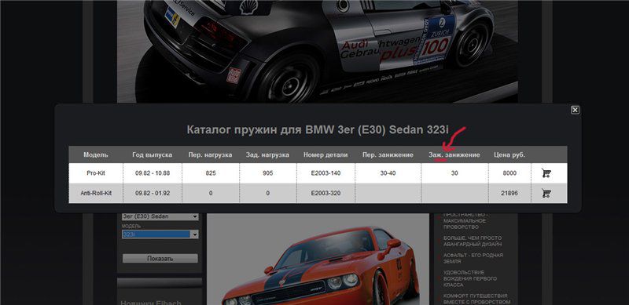Select part number E2003-320 cell
Viewport: 629px width, 305px height.
pyautogui.click(x=326, y=193)
